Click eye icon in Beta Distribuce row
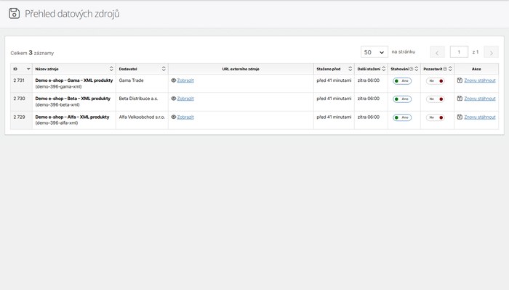509x290 pixels. [x=173, y=99]
